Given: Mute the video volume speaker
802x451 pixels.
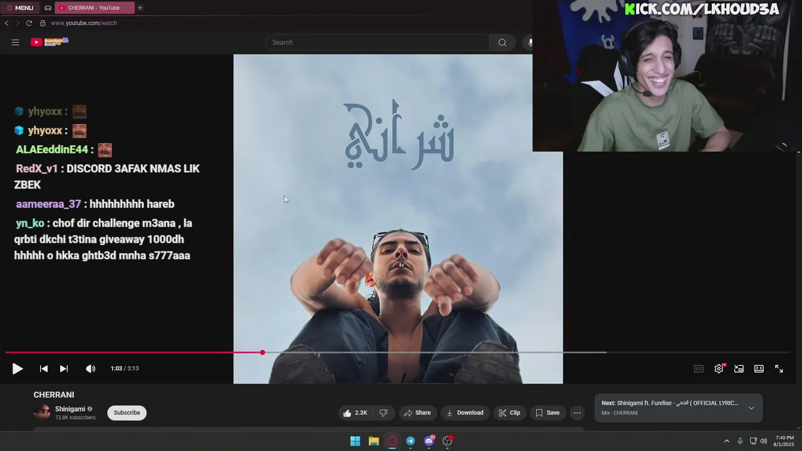Looking at the screenshot, I should [x=91, y=369].
